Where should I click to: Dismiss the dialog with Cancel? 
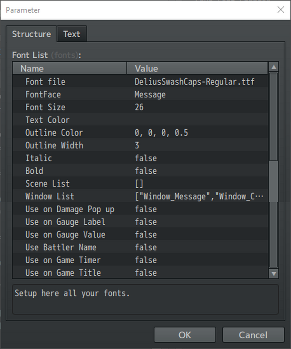(254, 335)
